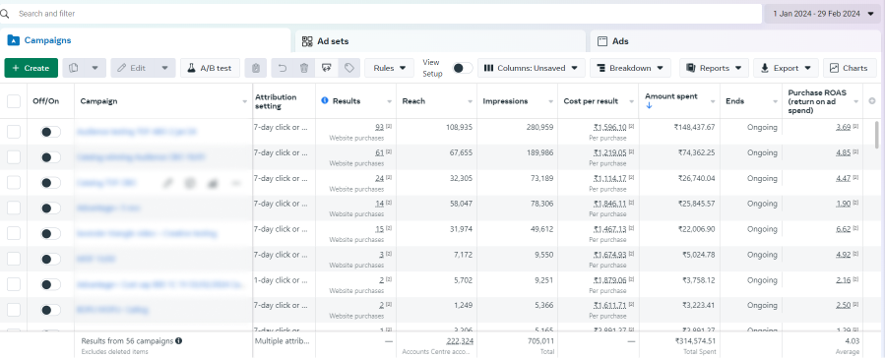Screen dimensions: 885x358
Task: Click the 3.69 purchase ROAS link
Action: pos(844,127)
